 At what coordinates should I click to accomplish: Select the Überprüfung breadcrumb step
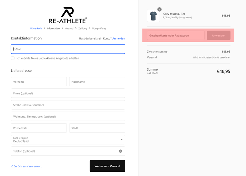[x=99, y=29]
